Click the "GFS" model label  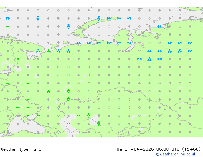[x=37, y=149]
